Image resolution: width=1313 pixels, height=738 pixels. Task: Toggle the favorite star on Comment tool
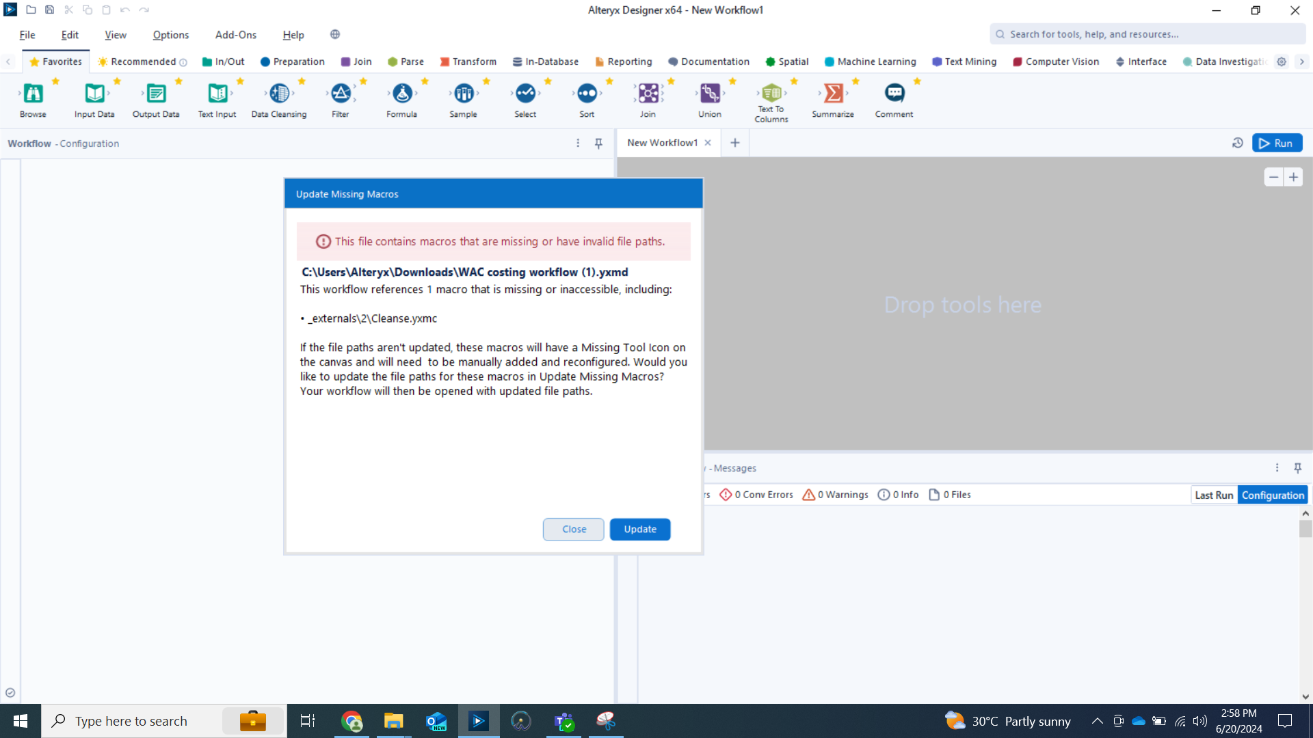(917, 81)
